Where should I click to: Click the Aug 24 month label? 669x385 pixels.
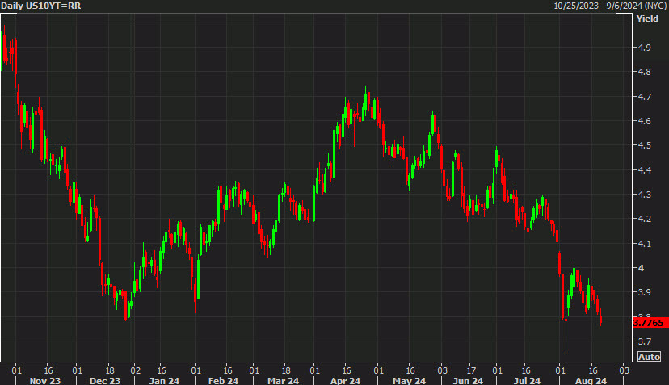[591, 380]
